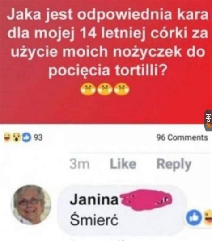Open the jeja.pl watermark tag

click(208, 120)
